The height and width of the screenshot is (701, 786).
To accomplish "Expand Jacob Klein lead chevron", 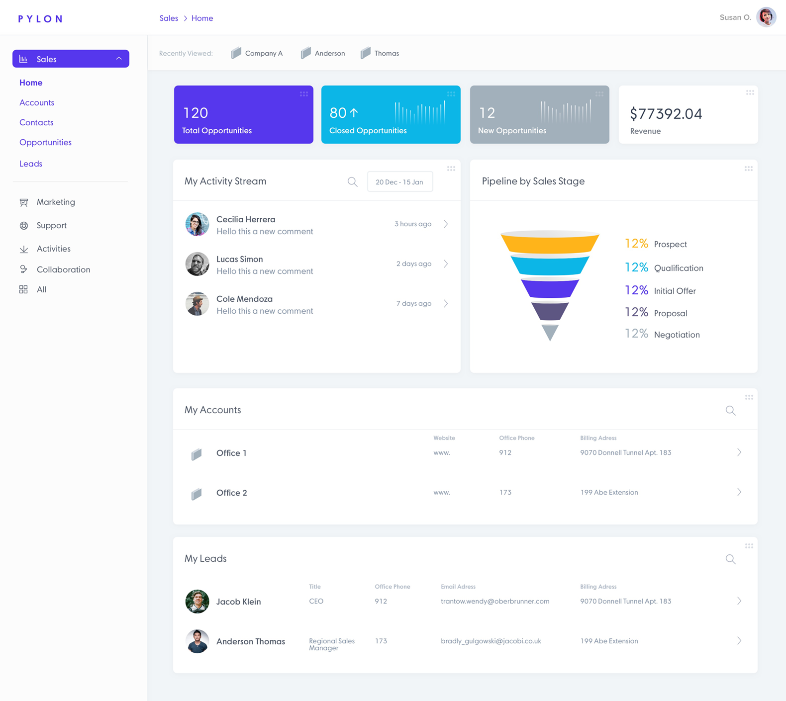I will (739, 601).
